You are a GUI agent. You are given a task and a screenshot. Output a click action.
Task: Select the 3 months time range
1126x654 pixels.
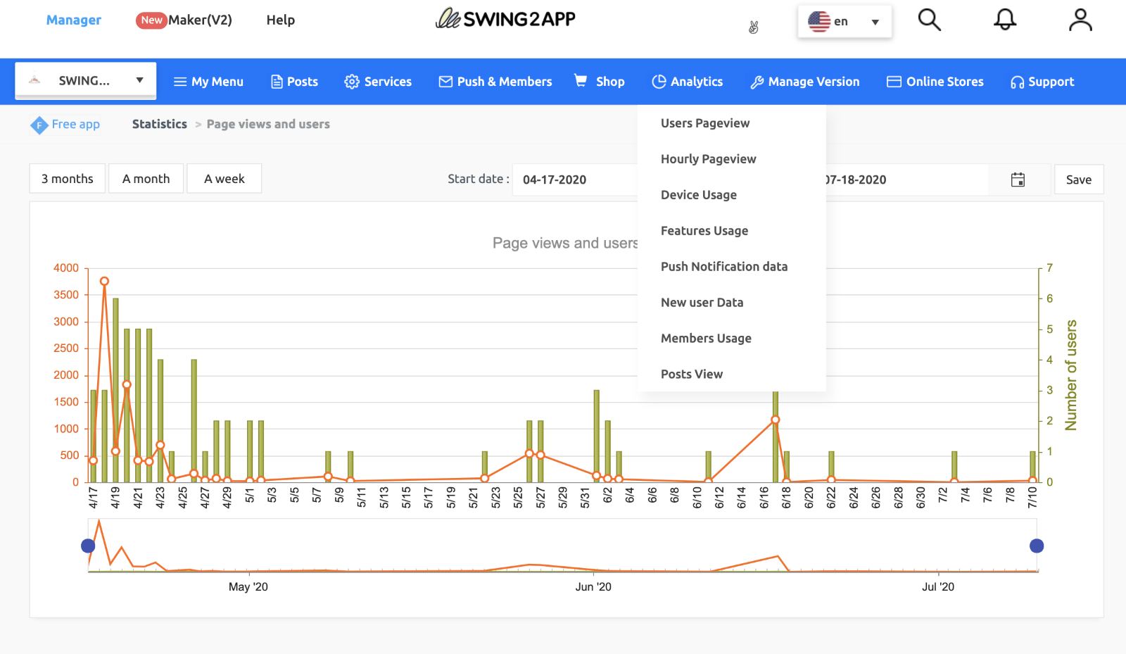[x=67, y=178]
